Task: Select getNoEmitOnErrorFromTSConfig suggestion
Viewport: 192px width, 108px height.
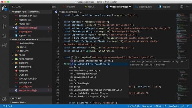Action: [x=99, y=64]
